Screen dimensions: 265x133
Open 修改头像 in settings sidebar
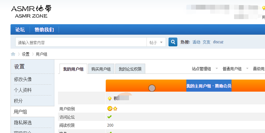click(23, 79)
